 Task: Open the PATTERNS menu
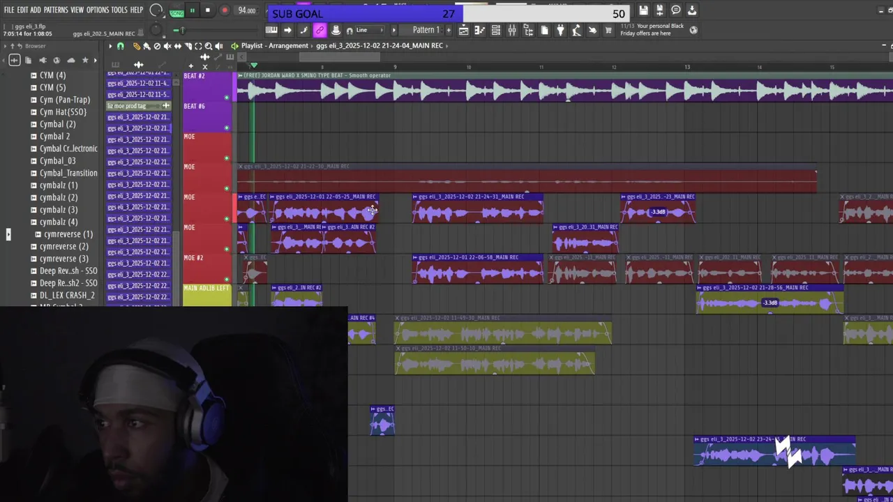tap(56, 10)
